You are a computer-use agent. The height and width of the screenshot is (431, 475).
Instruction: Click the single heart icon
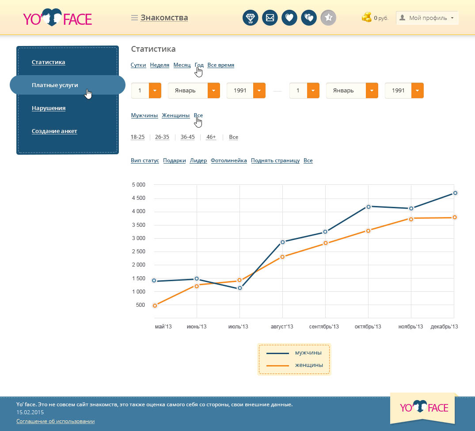click(x=289, y=18)
